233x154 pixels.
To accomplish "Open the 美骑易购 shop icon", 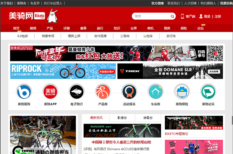I will click(24, 92).
